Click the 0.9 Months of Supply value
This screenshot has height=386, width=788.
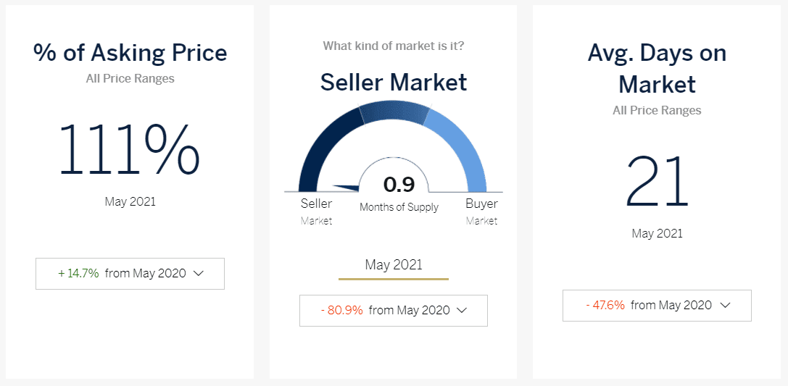(399, 185)
